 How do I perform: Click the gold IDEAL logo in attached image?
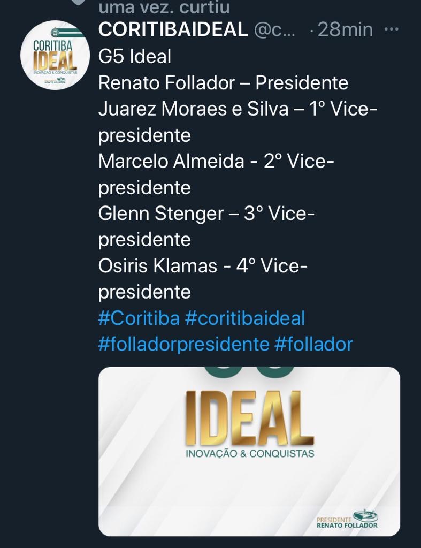coord(249,417)
